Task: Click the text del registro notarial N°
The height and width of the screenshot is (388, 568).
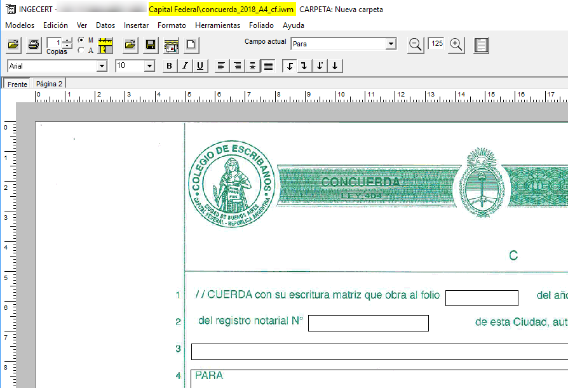Action: click(251, 321)
